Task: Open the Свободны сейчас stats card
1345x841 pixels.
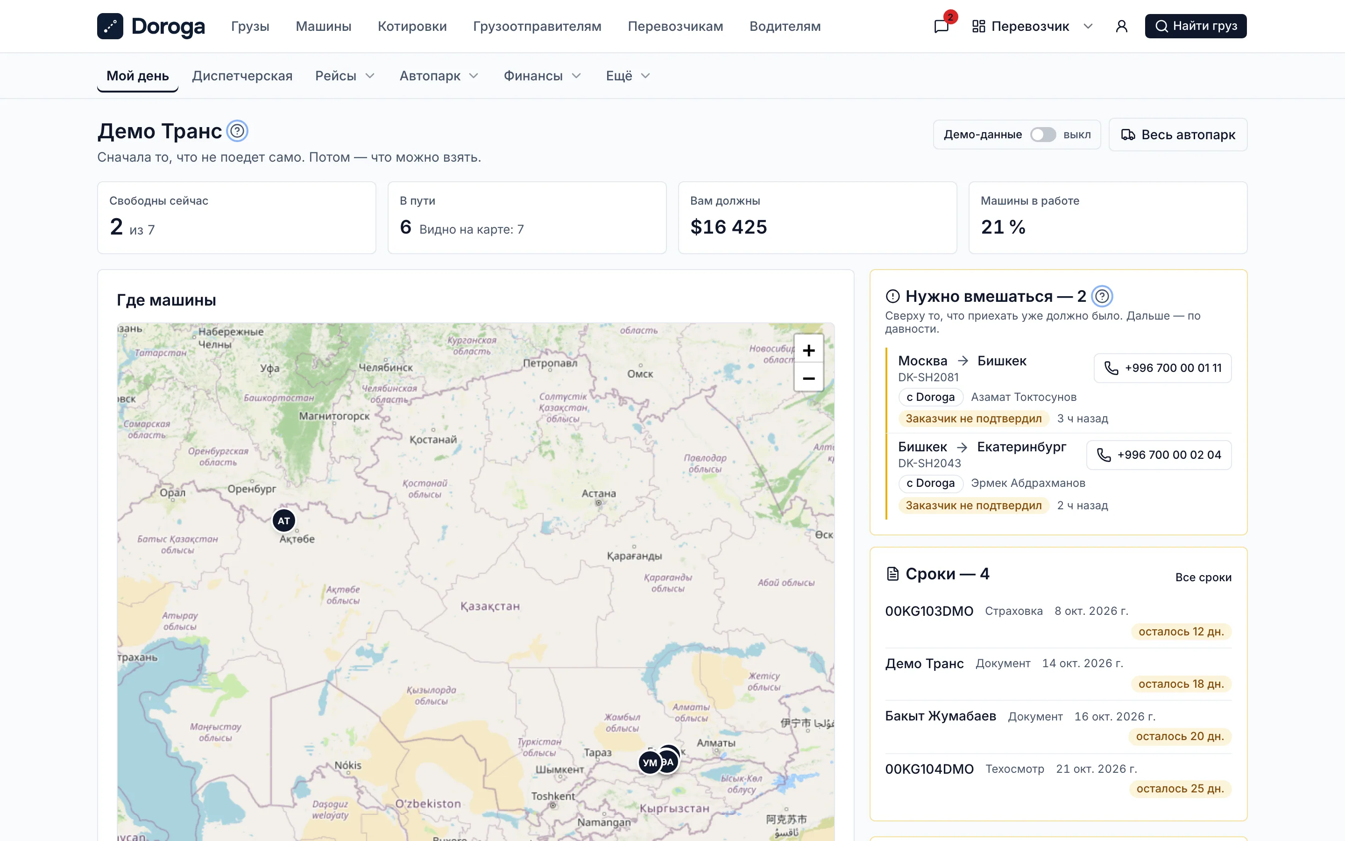Action: (237, 217)
